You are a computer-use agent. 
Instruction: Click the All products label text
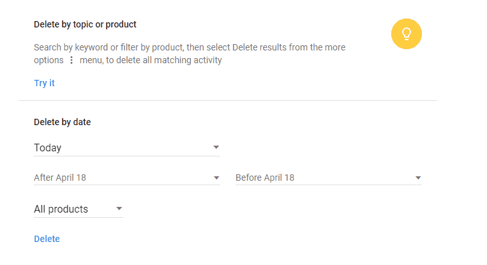61,209
